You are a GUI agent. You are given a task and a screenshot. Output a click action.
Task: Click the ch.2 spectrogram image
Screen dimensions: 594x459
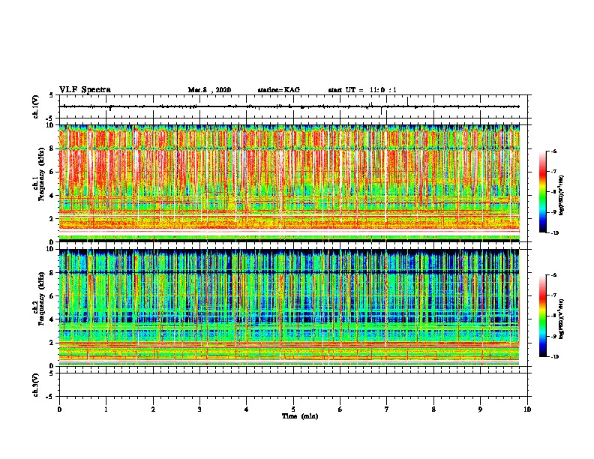(289, 307)
